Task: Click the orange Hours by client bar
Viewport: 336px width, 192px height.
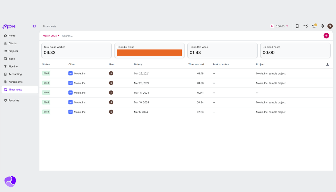Action: click(149, 52)
